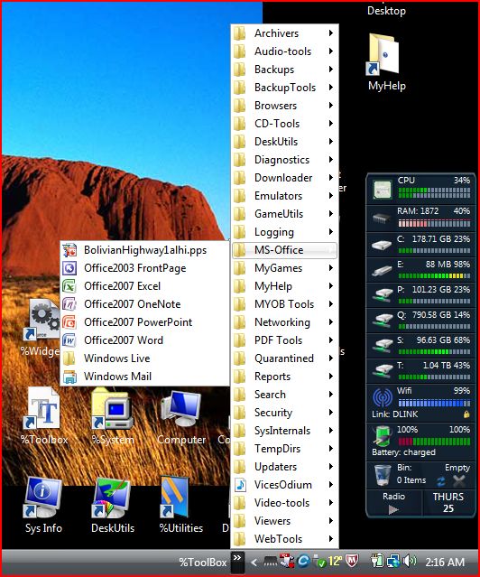The image size is (480, 577).
Task: Click the Wifi antenna icon in gadget
Action: tap(383, 397)
